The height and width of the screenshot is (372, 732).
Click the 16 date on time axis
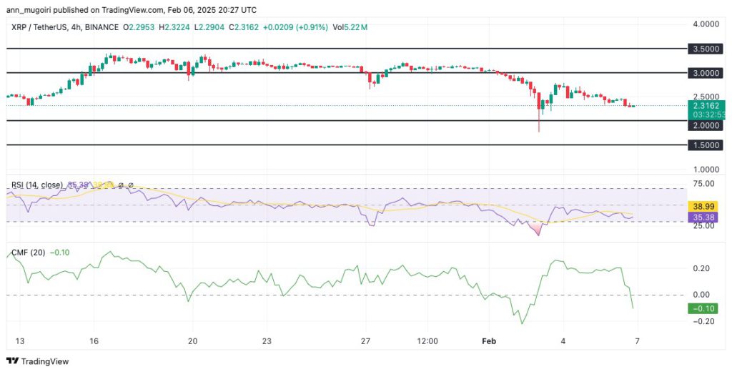click(94, 342)
